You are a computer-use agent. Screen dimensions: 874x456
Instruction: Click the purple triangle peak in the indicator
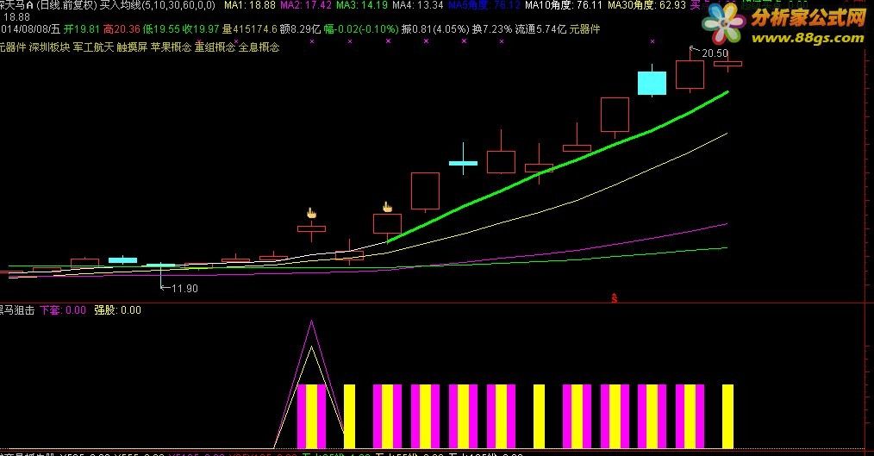(311, 322)
